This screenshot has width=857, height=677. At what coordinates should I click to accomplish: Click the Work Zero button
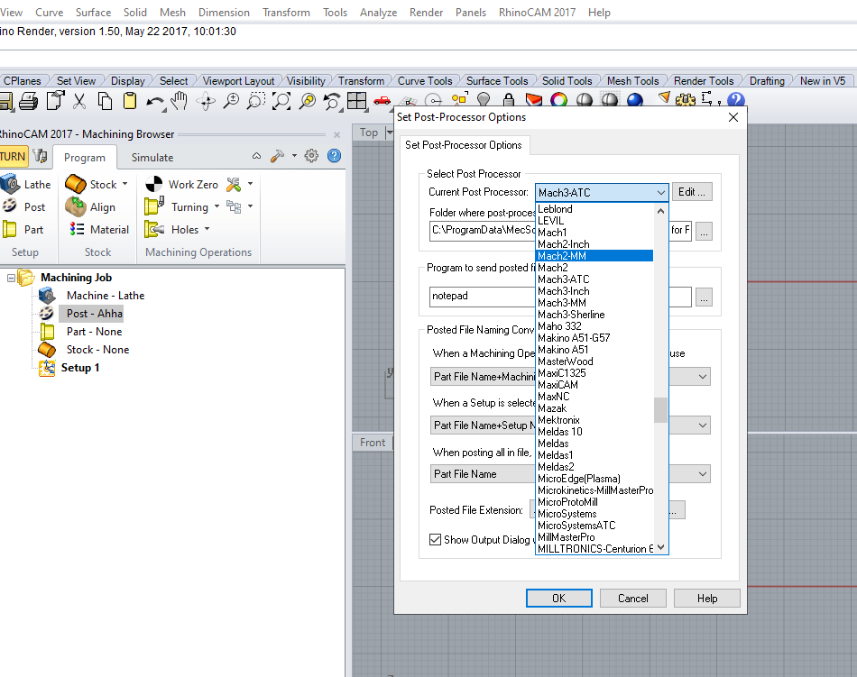click(x=182, y=185)
